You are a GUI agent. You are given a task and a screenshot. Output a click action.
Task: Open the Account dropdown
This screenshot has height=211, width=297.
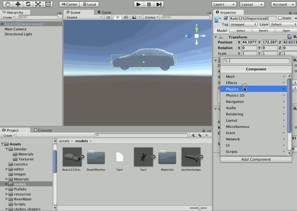[x=283, y=4]
